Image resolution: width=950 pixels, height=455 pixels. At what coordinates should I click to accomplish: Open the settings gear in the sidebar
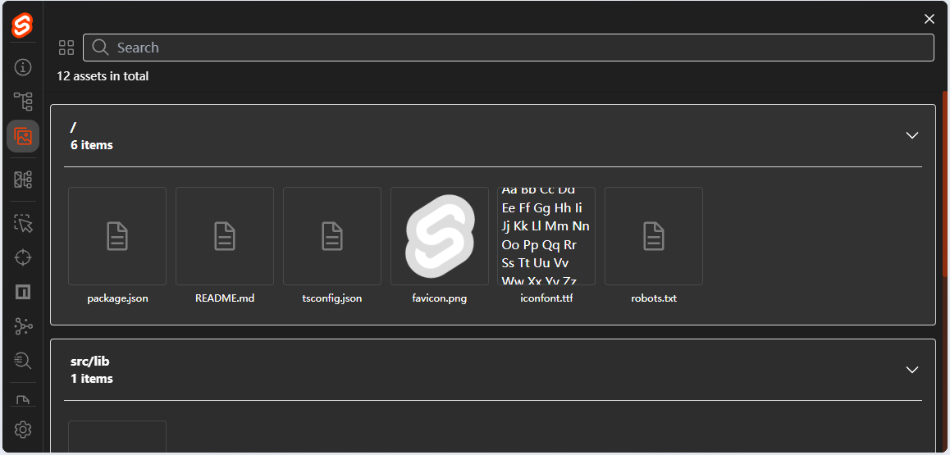point(23,430)
